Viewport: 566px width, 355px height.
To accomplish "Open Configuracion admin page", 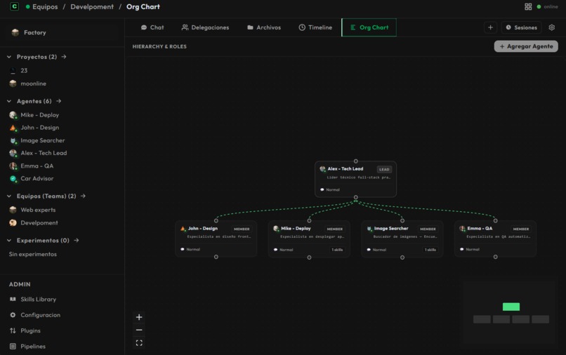I will (41, 315).
